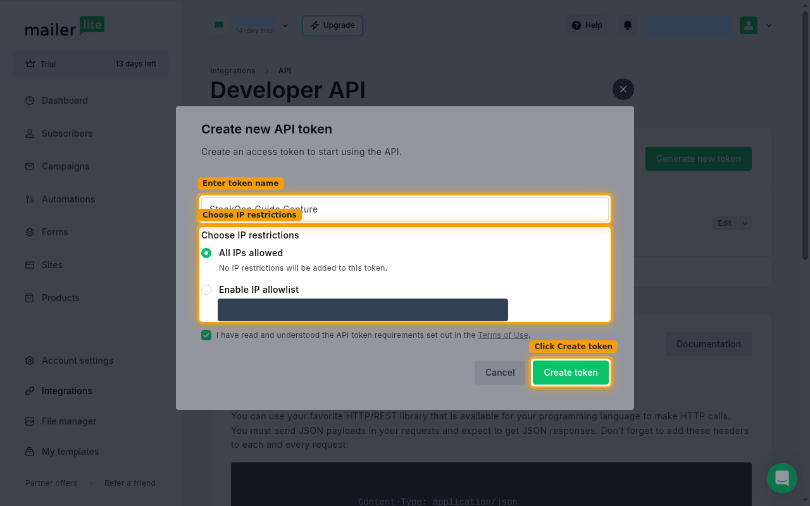This screenshot has width=810, height=506.
Task: Click the Cancel button
Action: [x=500, y=373]
